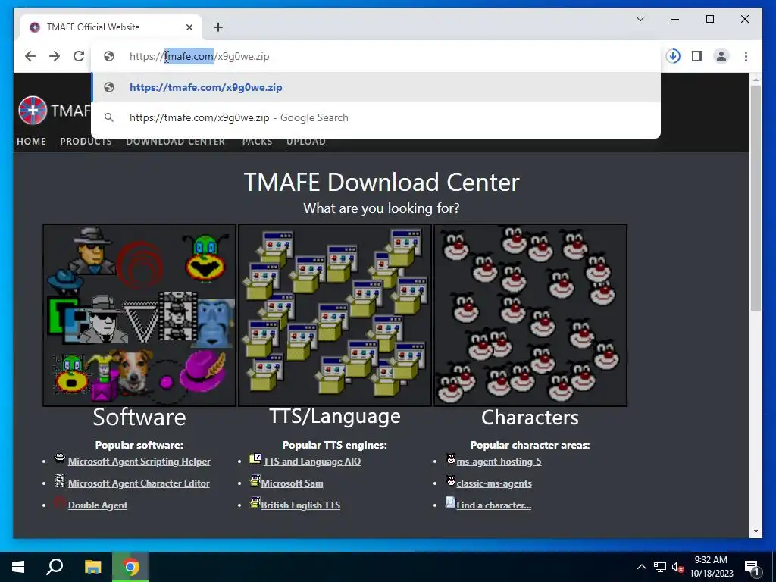Image resolution: width=776 pixels, height=582 pixels.
Task: Open the DOWNLOAD CENTER nav link
Action: [x=175, y=142]
